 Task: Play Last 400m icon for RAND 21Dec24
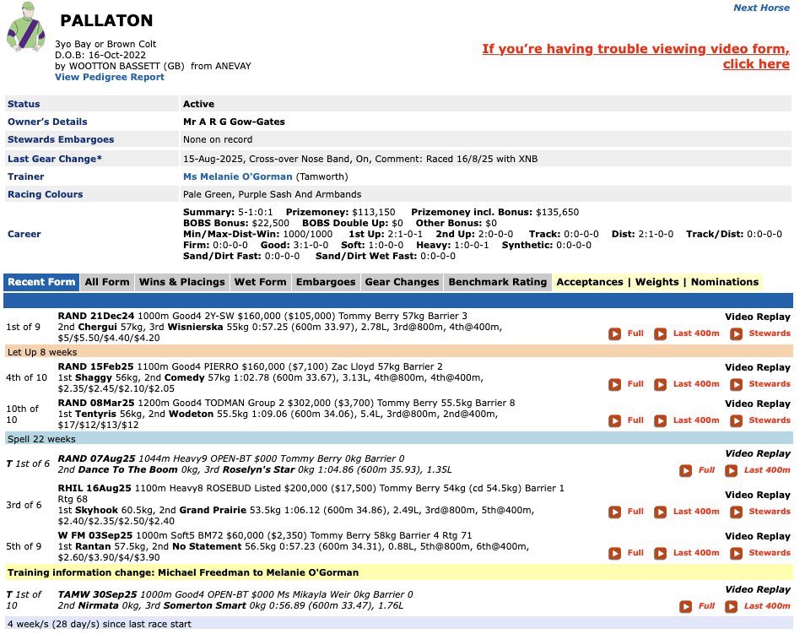660,334
